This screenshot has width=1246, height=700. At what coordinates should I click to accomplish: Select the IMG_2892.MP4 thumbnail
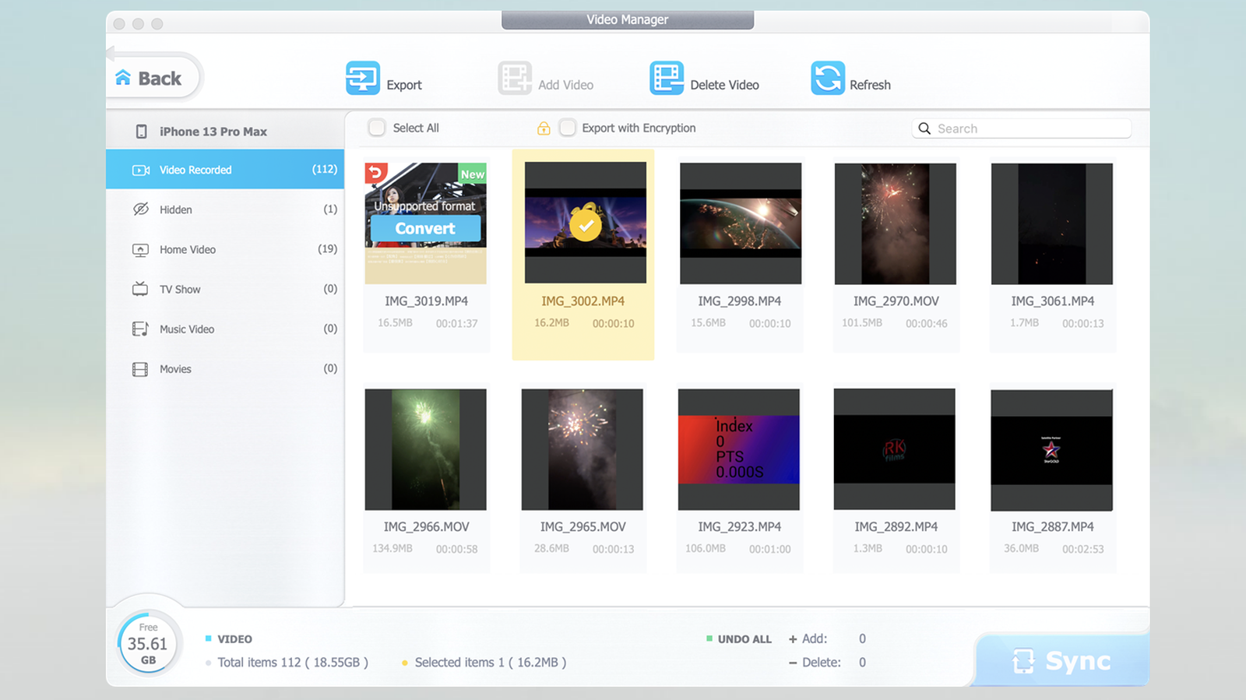(895, 449)
